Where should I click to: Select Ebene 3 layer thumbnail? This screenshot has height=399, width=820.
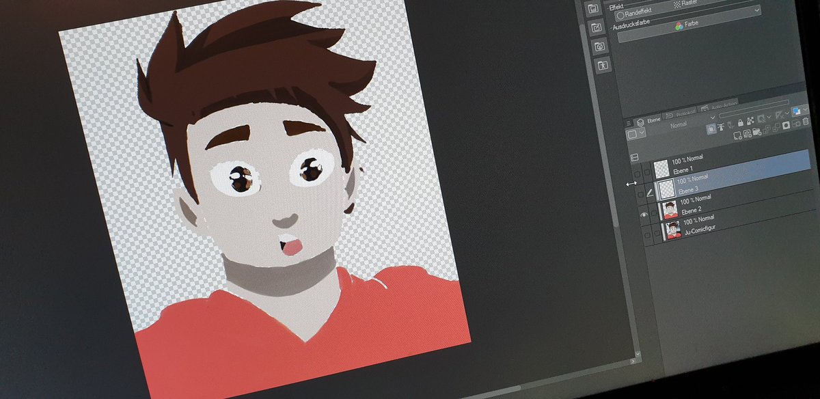coord(667,189)
